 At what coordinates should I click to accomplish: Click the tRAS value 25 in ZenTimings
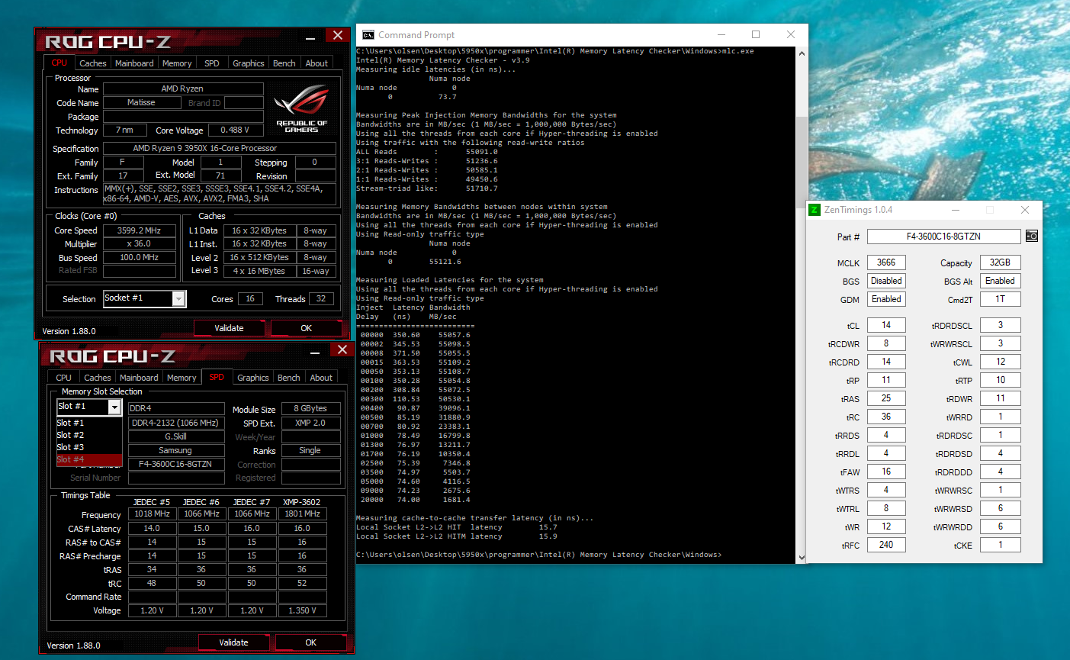(x=886, y=398)
